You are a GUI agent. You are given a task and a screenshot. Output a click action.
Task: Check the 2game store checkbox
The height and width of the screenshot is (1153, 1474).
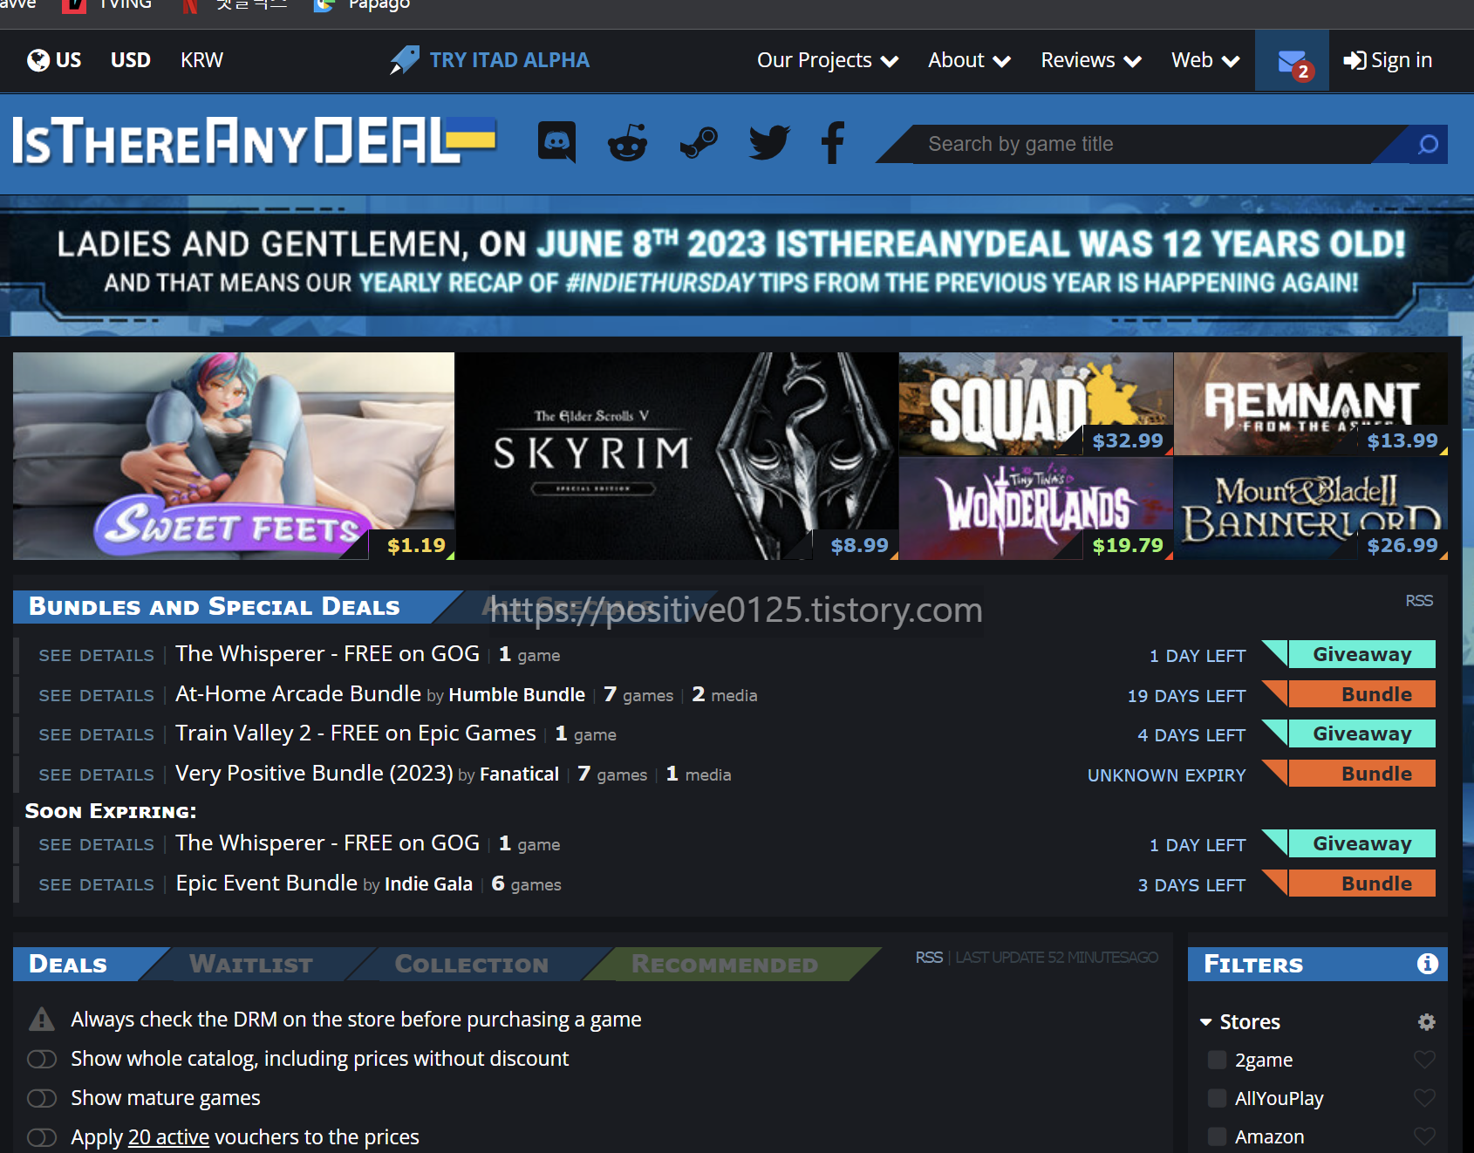pyautogui.click(x=1217, y=1060)
